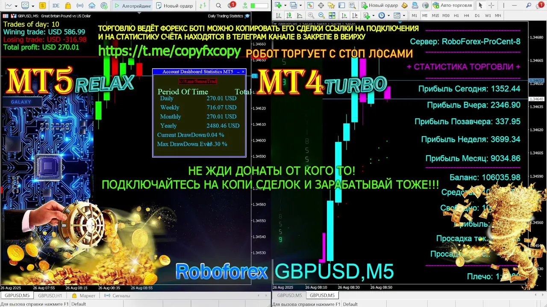This screenshot has width=547, height=307.
Task: Zoom out the MT4 chart
Action: pos(321,15)
